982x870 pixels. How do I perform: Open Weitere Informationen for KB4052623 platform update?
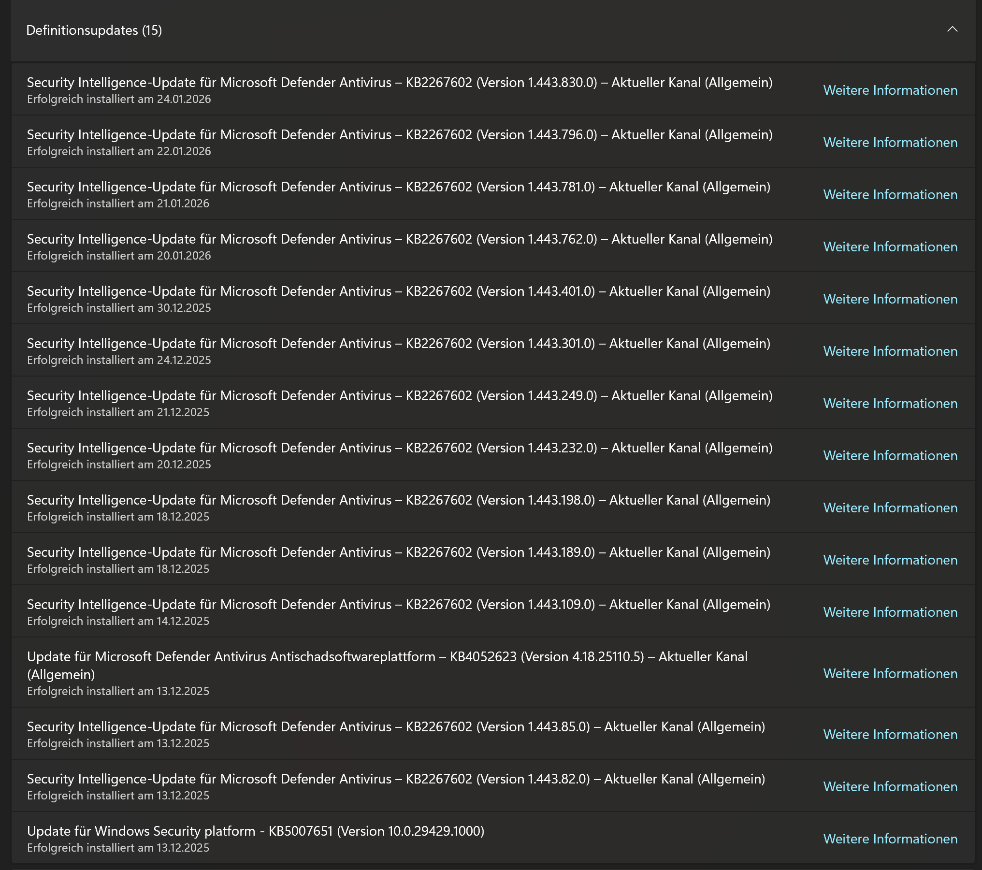[x=890, y=674]
